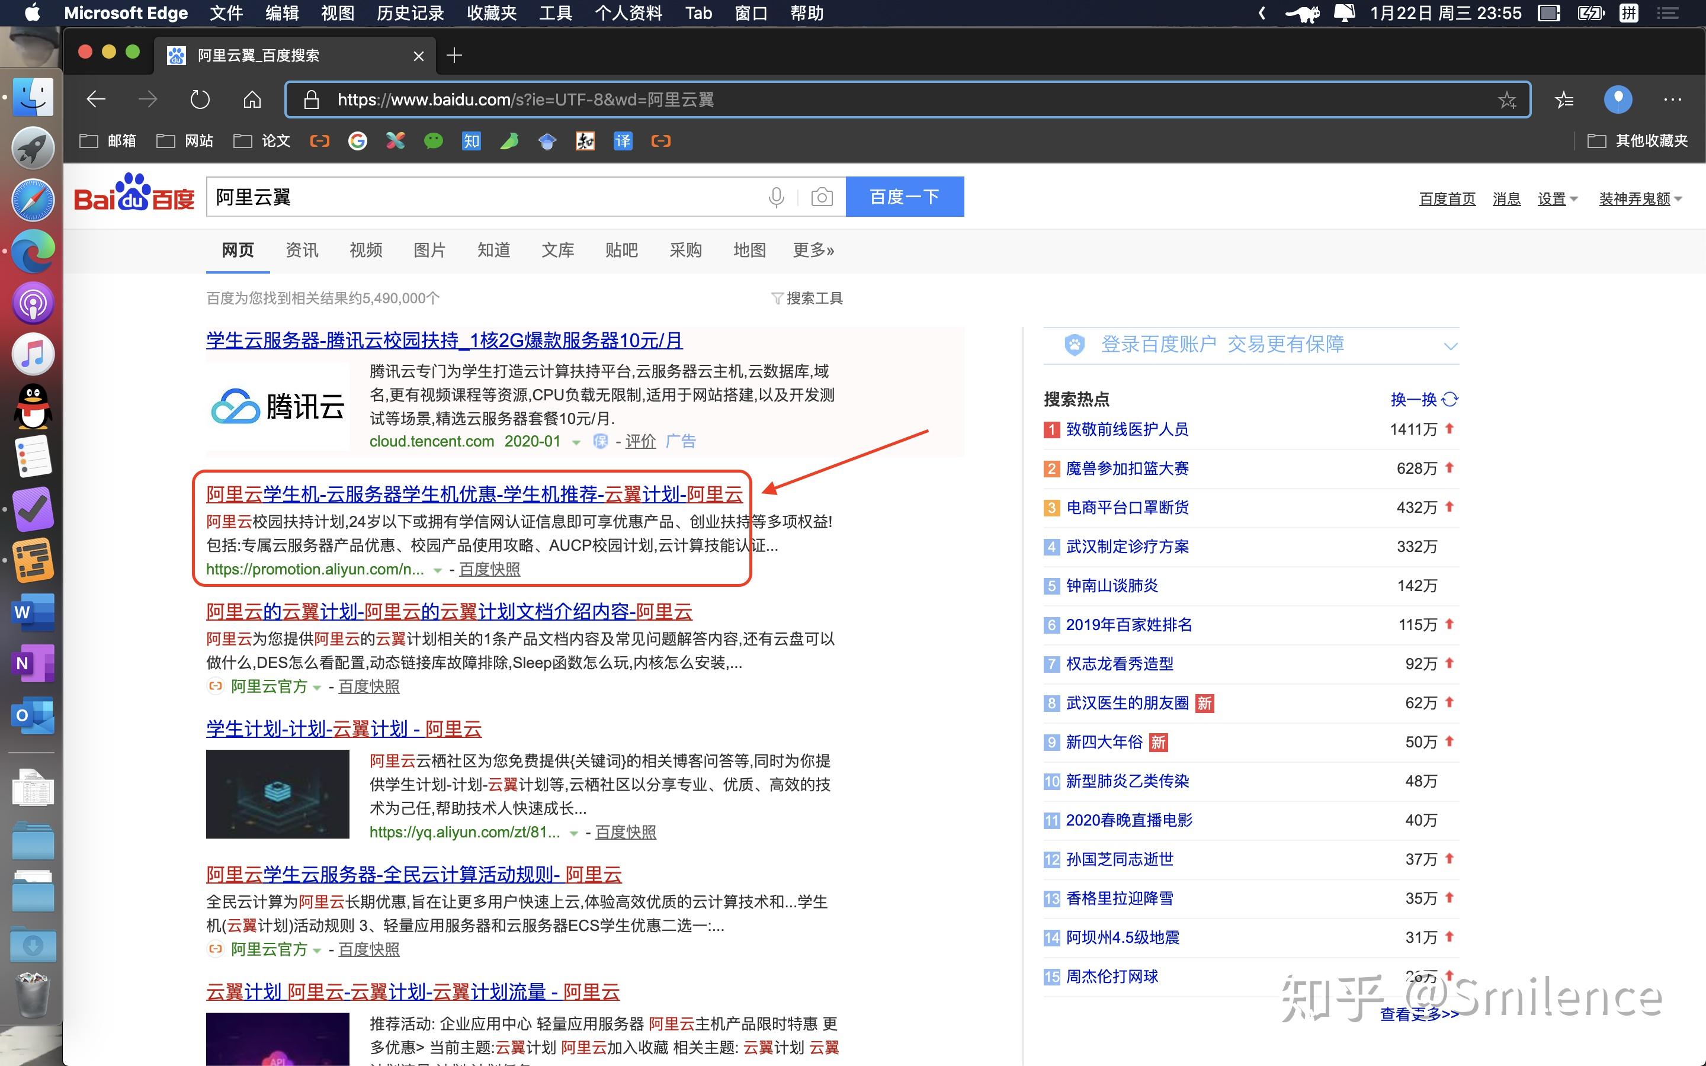Viewport: 1706px width, 1066px height.
Task: Open result 学生计划-计划-云翼计划 - 阿里云
Action: point(344,729)
